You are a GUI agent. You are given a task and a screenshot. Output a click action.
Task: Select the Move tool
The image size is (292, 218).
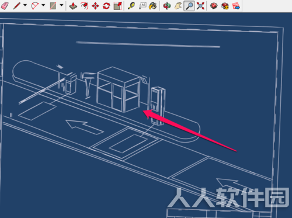pos(95,6)
